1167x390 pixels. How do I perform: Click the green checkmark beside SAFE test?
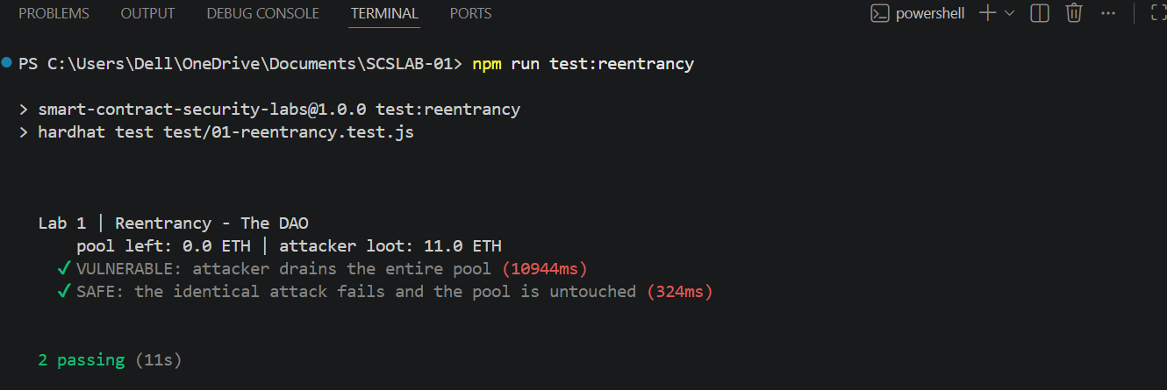click(x=64, y=291)
